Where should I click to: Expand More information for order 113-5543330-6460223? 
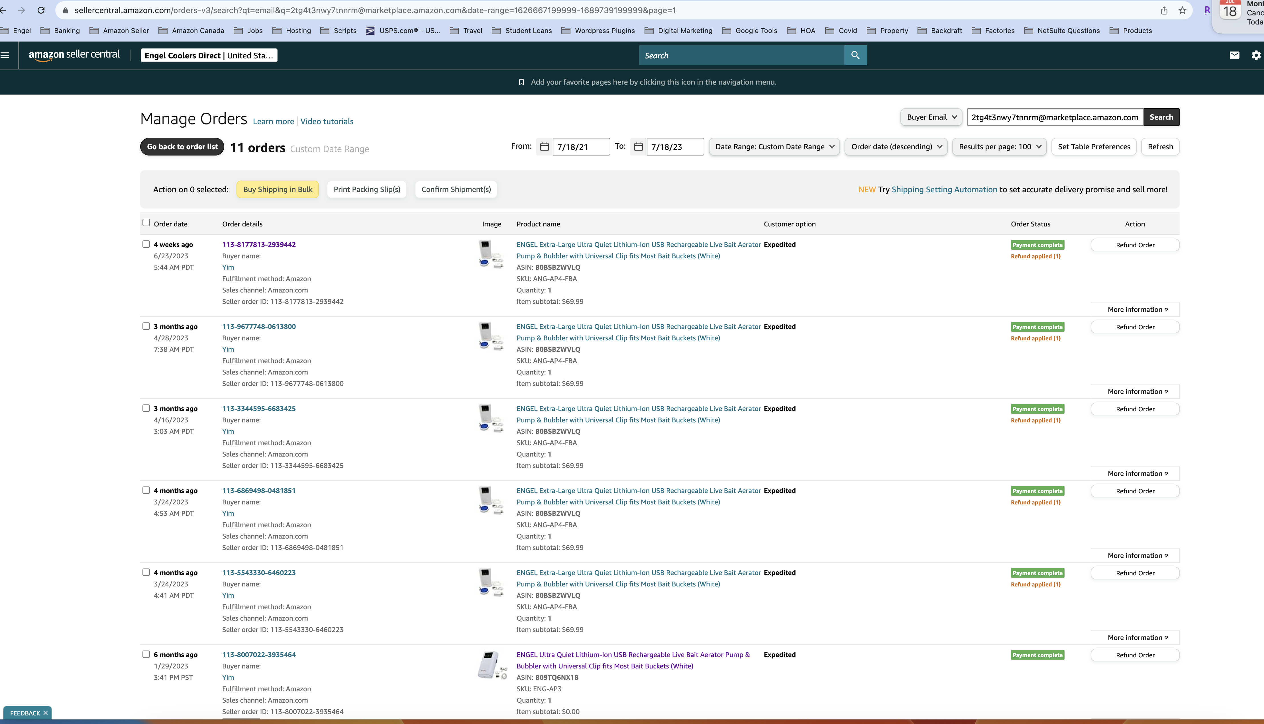click(x=1135, y=637)
